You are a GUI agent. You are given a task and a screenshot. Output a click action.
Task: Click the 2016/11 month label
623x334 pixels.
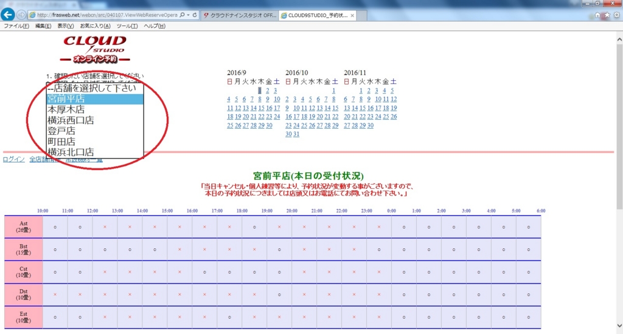355,73
